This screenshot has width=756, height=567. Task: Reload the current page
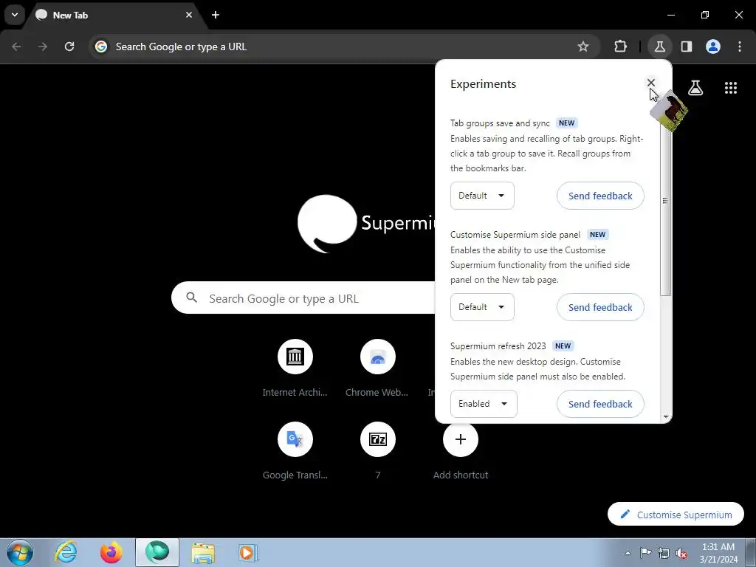(69, 47)
